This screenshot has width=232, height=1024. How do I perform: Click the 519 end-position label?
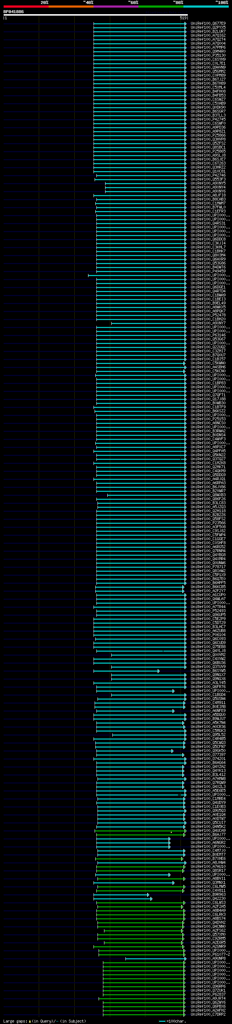tap(183, 18)
